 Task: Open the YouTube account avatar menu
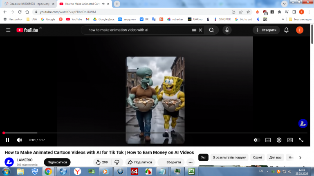click(x=300, y=30)
